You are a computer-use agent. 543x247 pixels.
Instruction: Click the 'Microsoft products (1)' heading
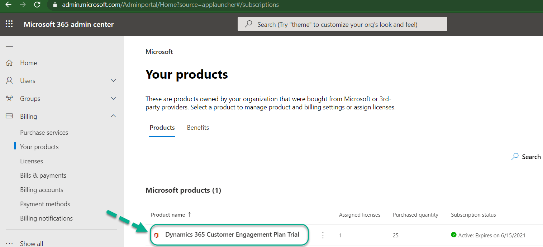click(183, 190)
